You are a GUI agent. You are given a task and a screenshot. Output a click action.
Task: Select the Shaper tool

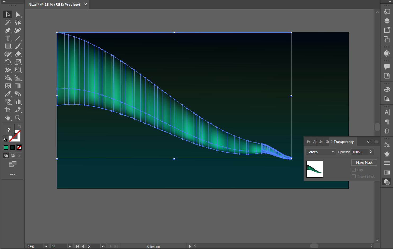coord(8,54)
